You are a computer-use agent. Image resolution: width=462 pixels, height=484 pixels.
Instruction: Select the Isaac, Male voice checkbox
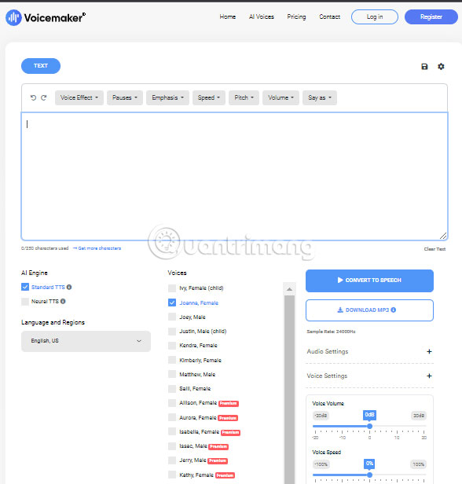point(172,446)
